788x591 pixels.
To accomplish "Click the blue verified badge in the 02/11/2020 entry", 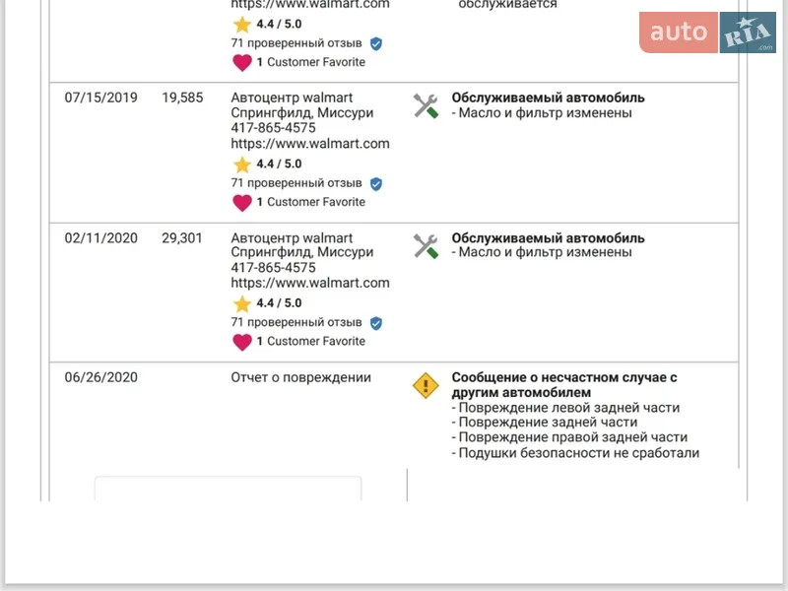I will (x=376, y=323).
